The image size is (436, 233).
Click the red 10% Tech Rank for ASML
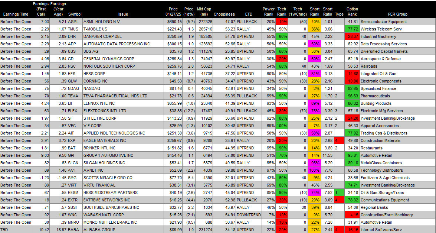pyautogui.click(x=282, y=22)
